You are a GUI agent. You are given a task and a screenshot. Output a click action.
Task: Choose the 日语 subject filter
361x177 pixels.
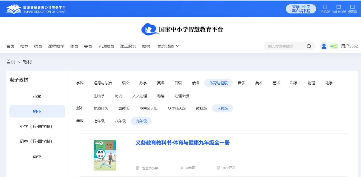point(178,83)
